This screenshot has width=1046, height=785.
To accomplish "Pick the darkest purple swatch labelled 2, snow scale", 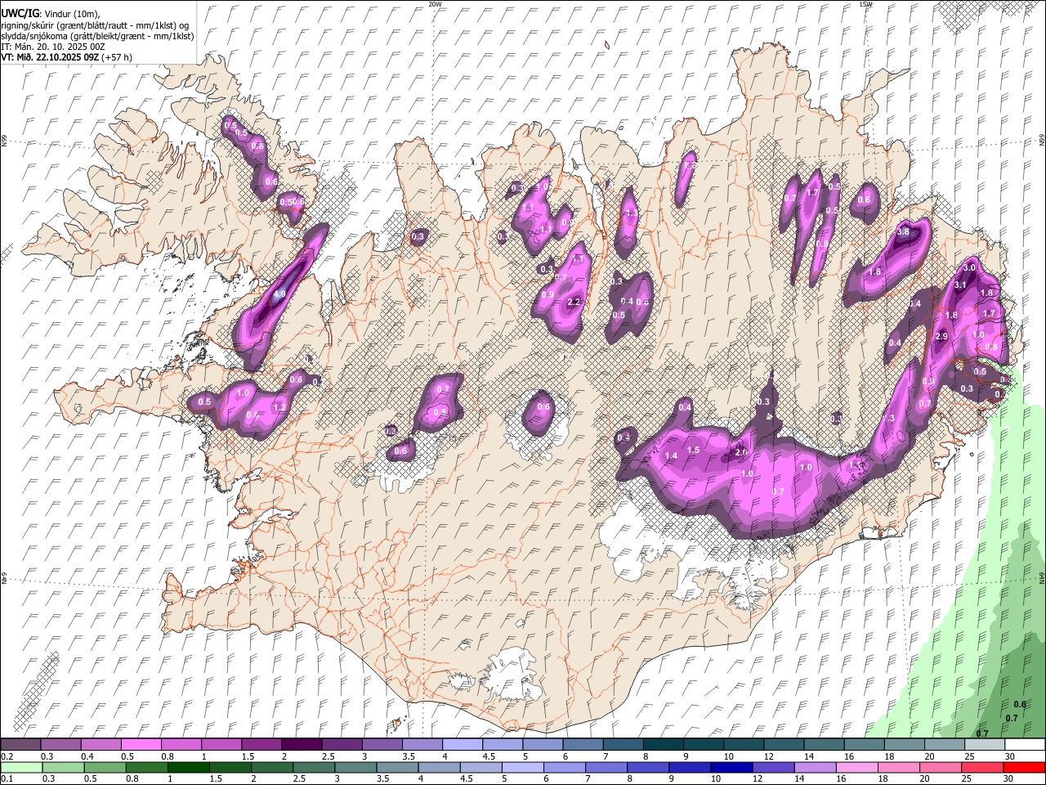I will 302,745.
